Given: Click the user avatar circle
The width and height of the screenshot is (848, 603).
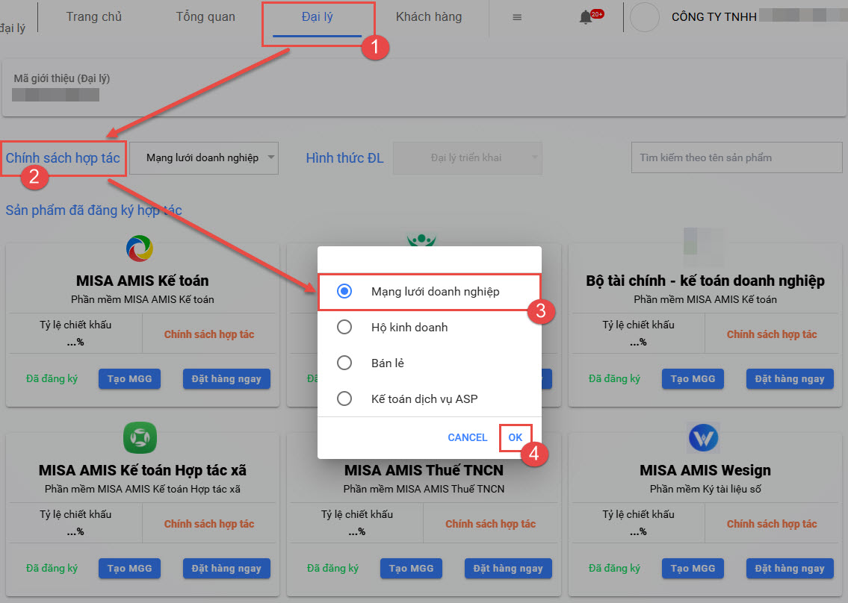Looking at the screenshot, I should 645,17.
